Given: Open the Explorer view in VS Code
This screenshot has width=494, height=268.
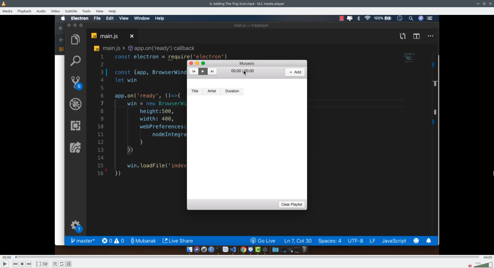Looking at the screenshot, I should coord(75,39).
